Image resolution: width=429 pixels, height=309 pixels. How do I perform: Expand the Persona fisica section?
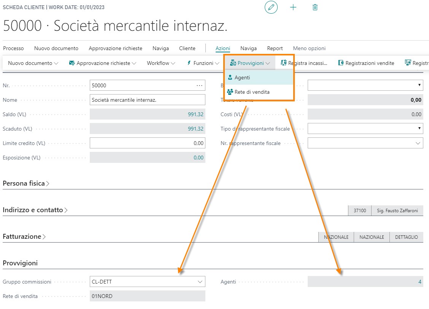coord(26,183)
